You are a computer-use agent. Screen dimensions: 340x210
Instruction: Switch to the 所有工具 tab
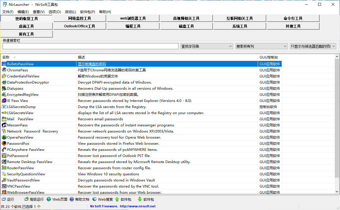click(27, 34)
